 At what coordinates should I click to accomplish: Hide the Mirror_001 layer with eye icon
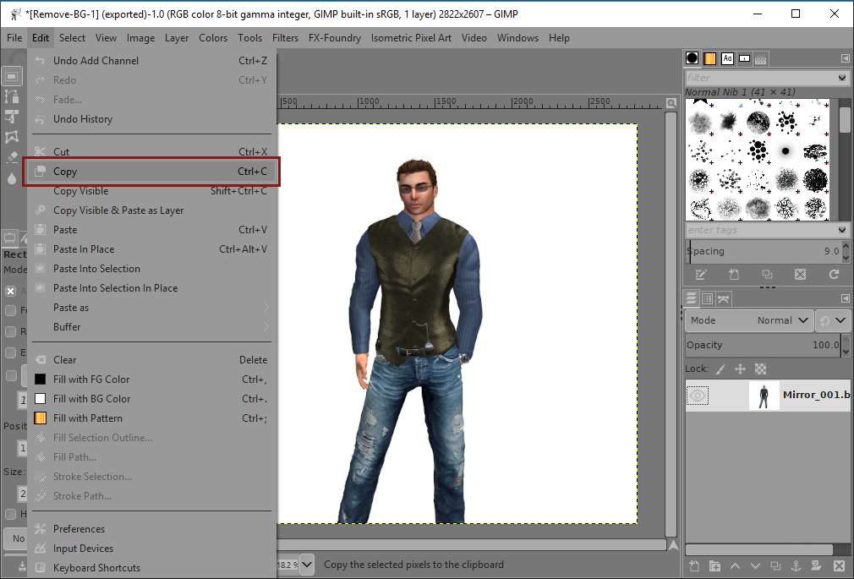tap(698, 396)
